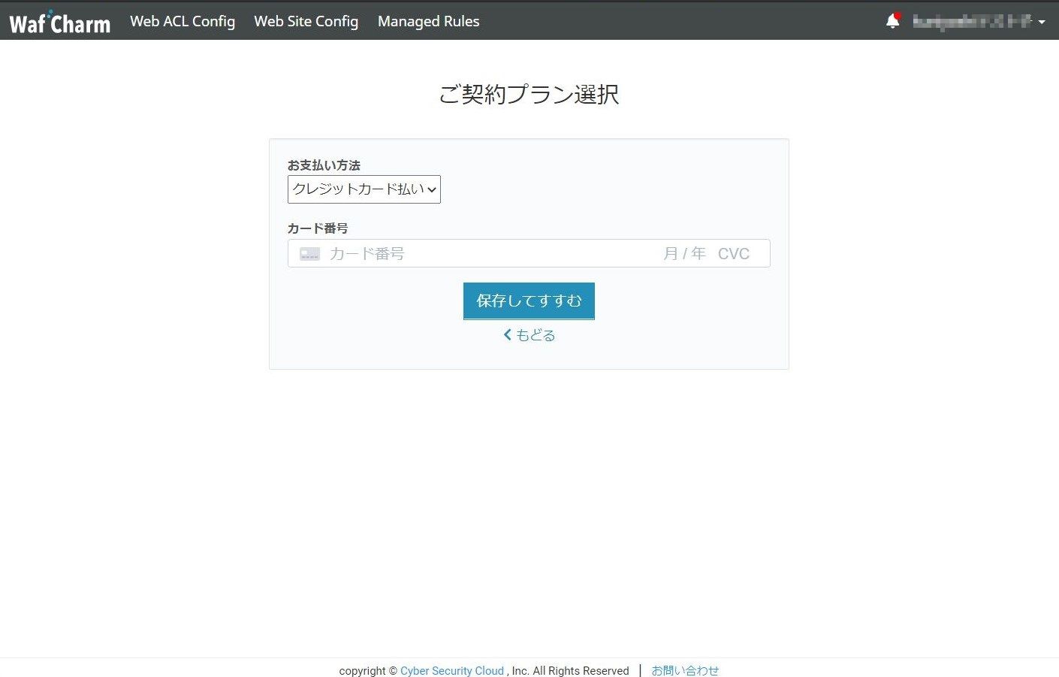Screen dimensions: 1059x677
Task: Open the お問い合わせ contact link
Action: 685,671
